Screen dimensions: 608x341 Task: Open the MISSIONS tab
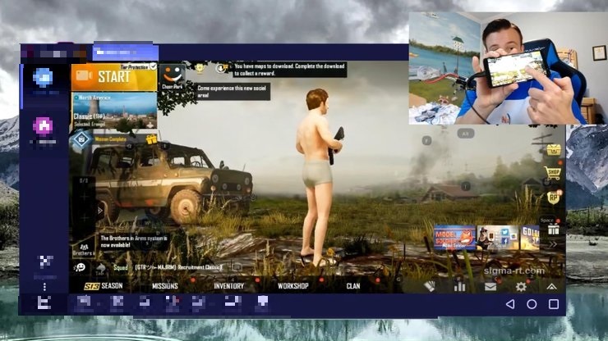[165, 286]
